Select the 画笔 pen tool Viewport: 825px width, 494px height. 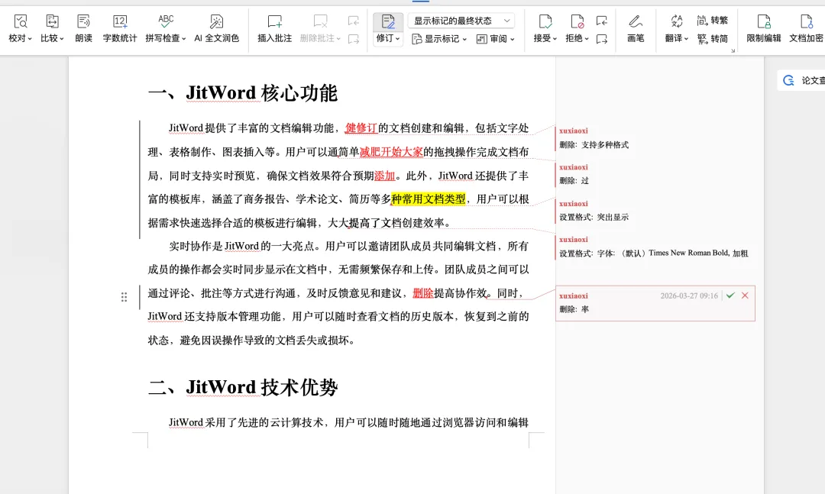tap(636, 28)
